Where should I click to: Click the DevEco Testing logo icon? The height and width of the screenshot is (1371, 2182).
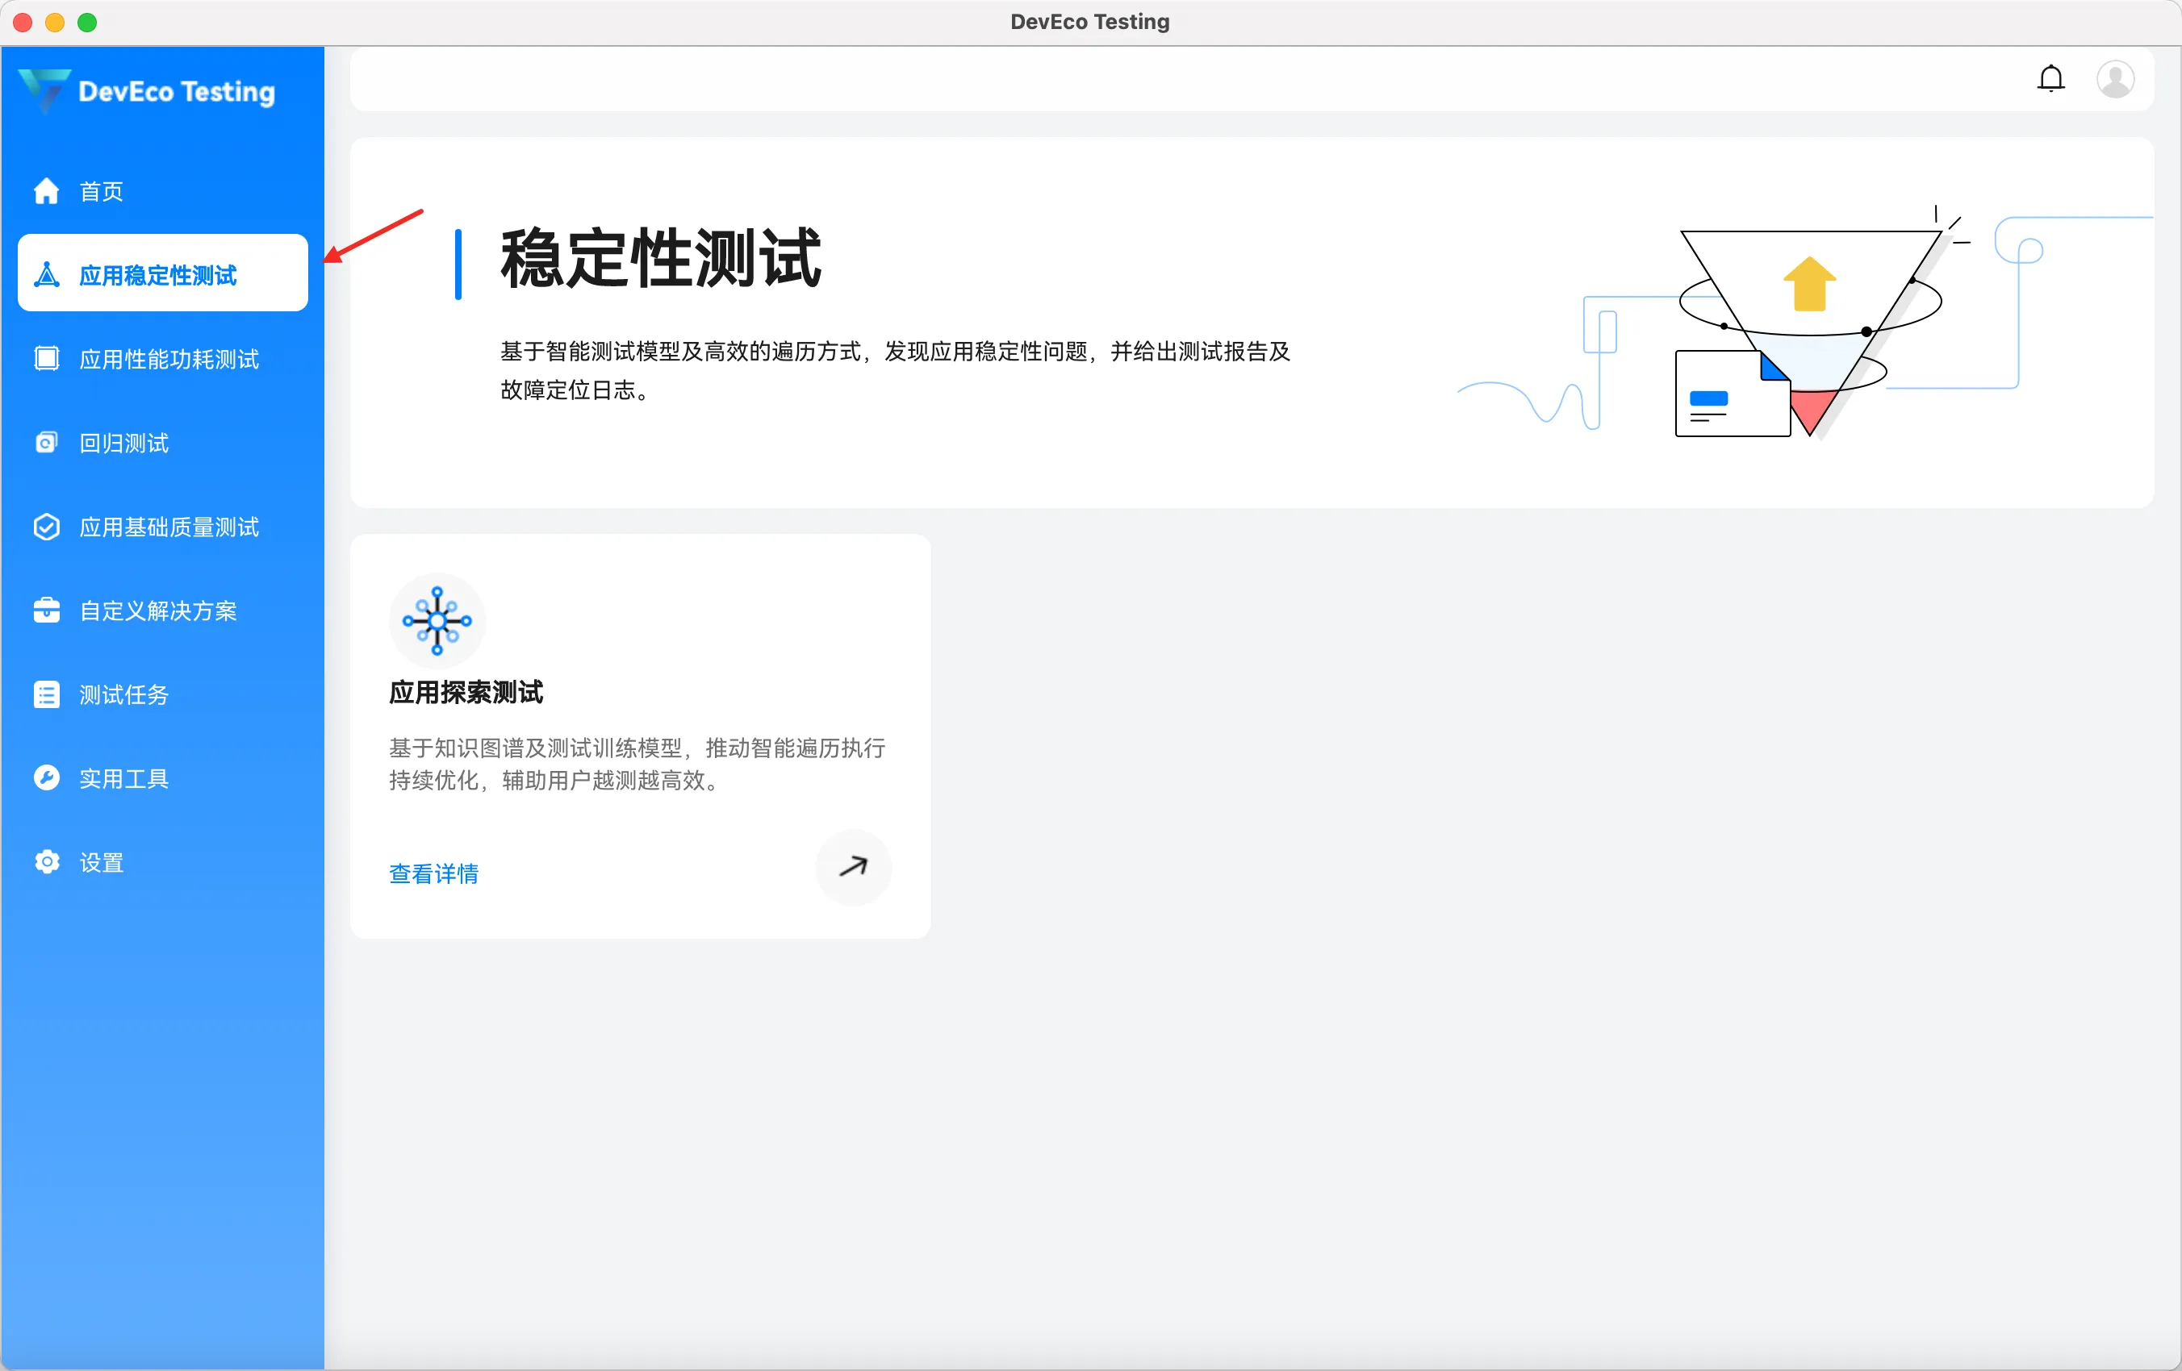click(x=44, y=90)
